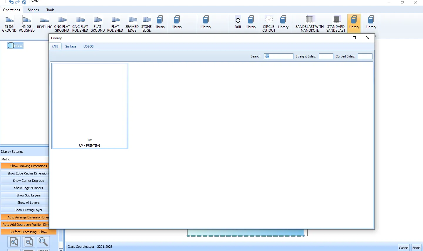This screenshot has width=423, height=251.
Task: Open the Metric units dropdown
Action: pyautogui.click(x=24, y=159)
